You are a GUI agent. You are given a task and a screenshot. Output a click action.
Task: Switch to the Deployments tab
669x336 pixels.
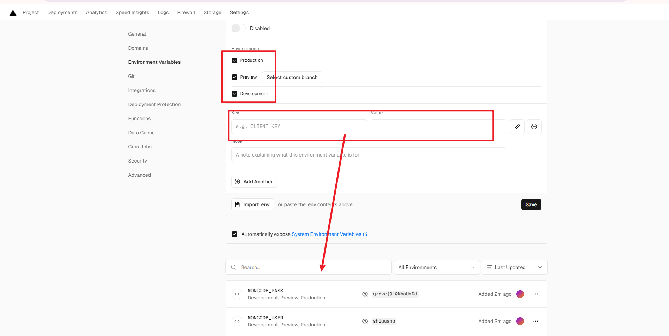point(62,12)
